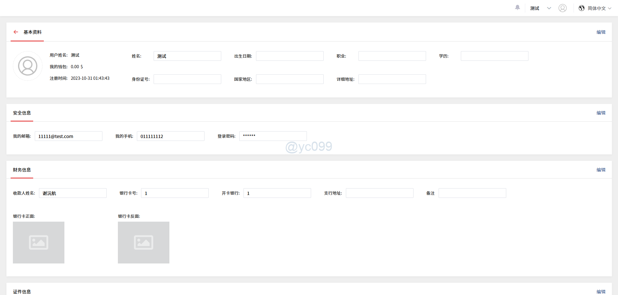Click the 我的邮箱 email input field

coord(68,136)
